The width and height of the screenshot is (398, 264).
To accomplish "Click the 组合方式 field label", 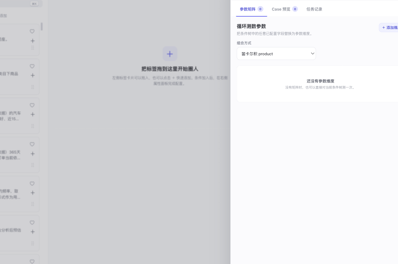I will coord(244,43).
